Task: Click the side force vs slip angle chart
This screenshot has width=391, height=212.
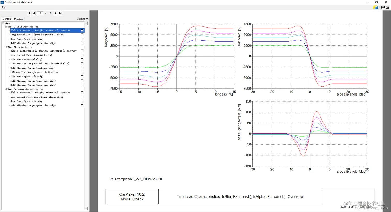Action: tap(310, 56)
